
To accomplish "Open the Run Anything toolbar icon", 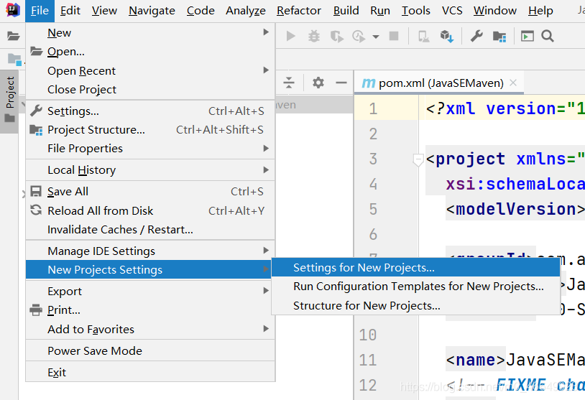I will click(x=528, y=36).
